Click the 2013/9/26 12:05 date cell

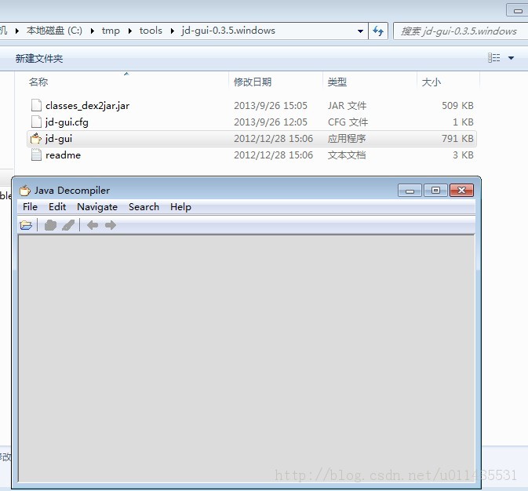[271, 122]
